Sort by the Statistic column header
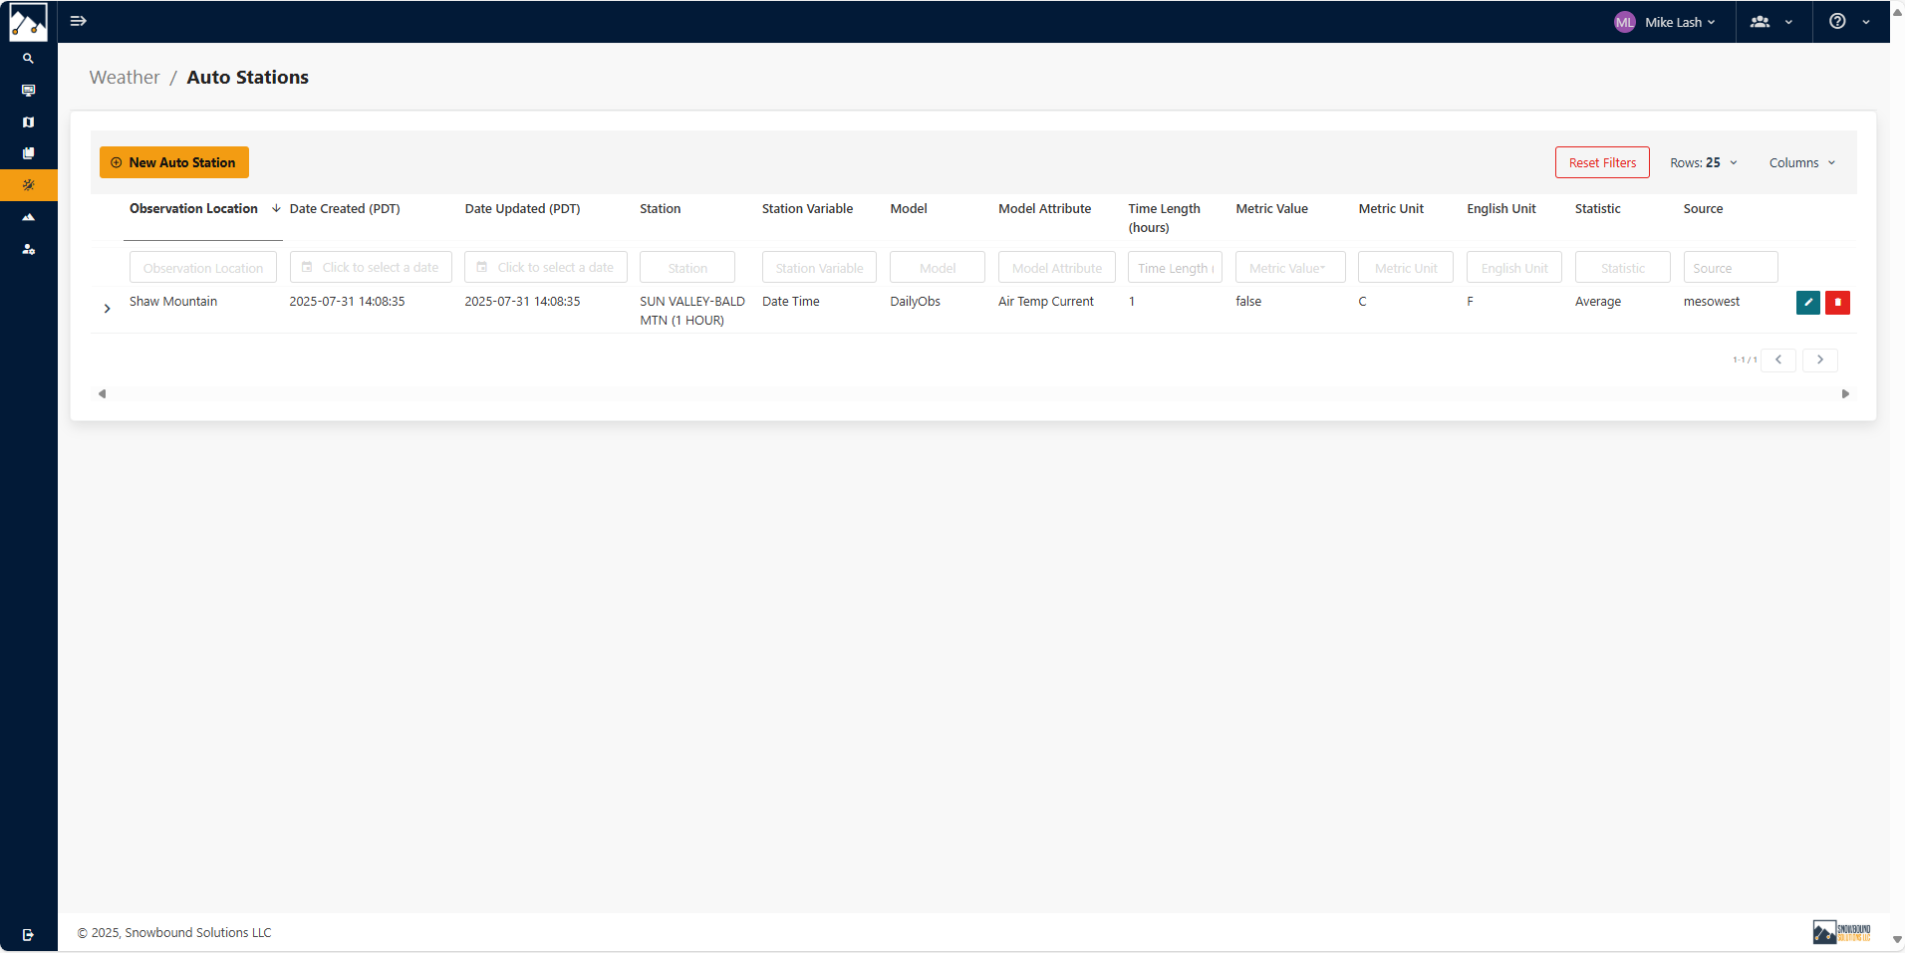The width and height of the screenshot is (1905, 953). point(1598,208)
